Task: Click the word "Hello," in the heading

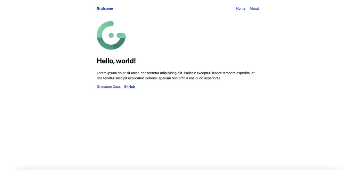Action: (106, 61)
